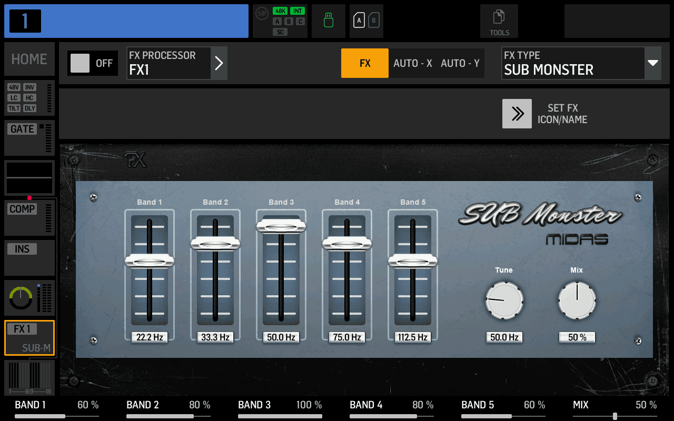Click the Tune 50.0 Hz value box

pyautogui.click(x=504, y=337)
